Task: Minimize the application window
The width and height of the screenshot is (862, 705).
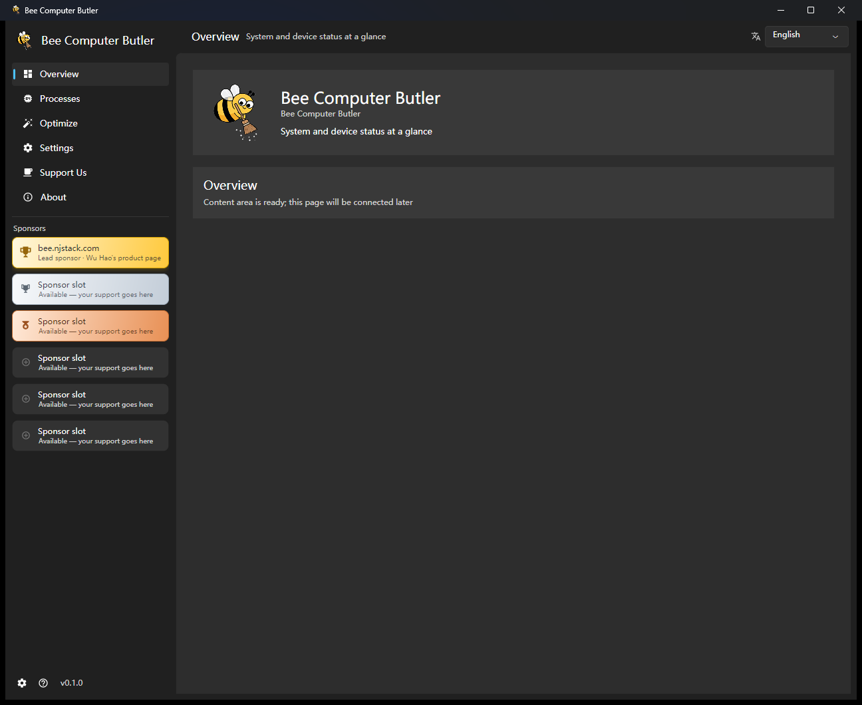Action: point(781,10)
